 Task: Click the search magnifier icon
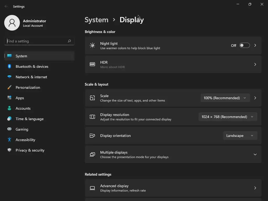69,41
